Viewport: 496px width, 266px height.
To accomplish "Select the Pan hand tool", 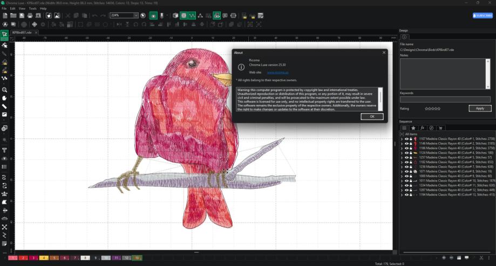I will point(5,98).
